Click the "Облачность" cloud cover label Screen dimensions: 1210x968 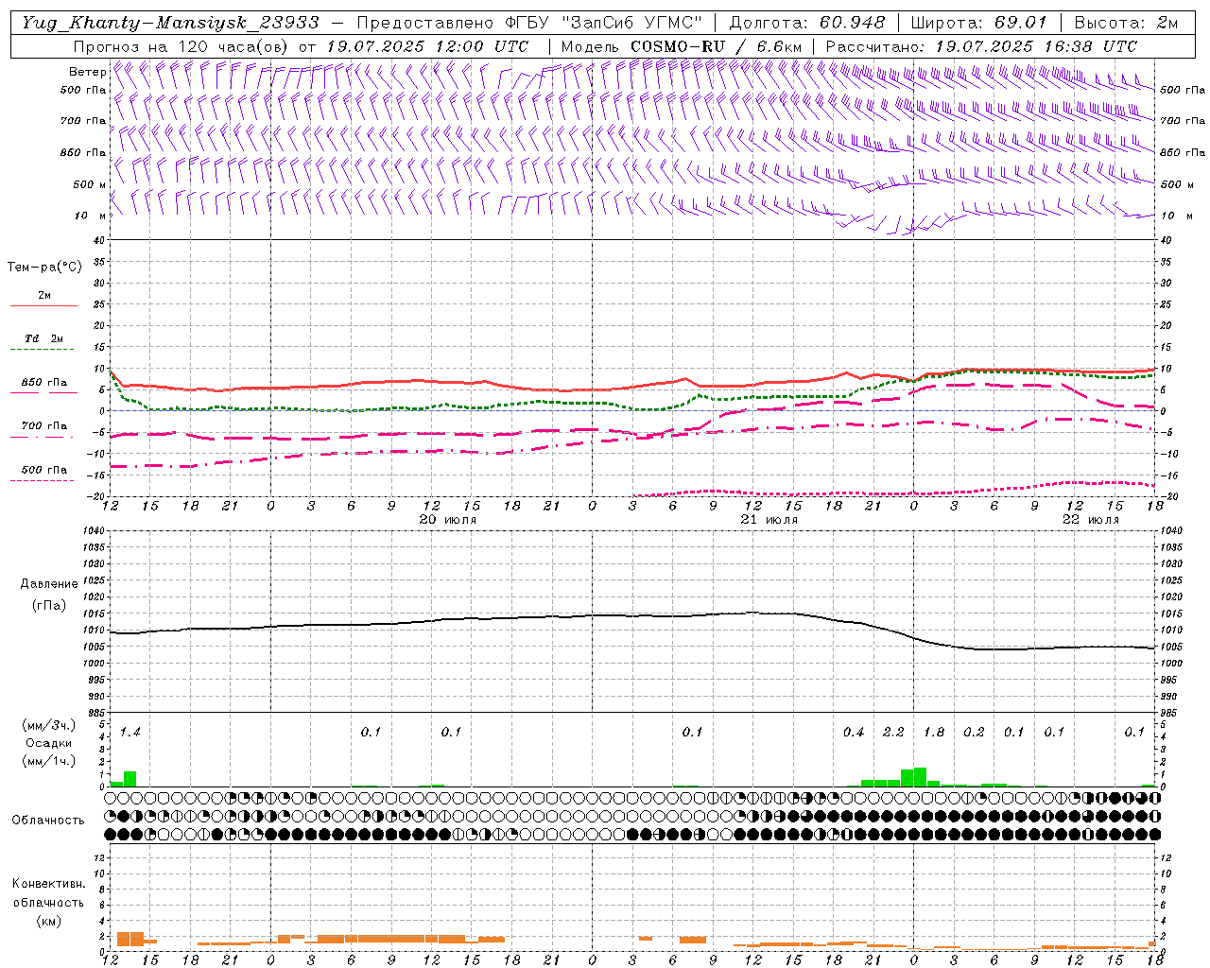tap(47, 820)
